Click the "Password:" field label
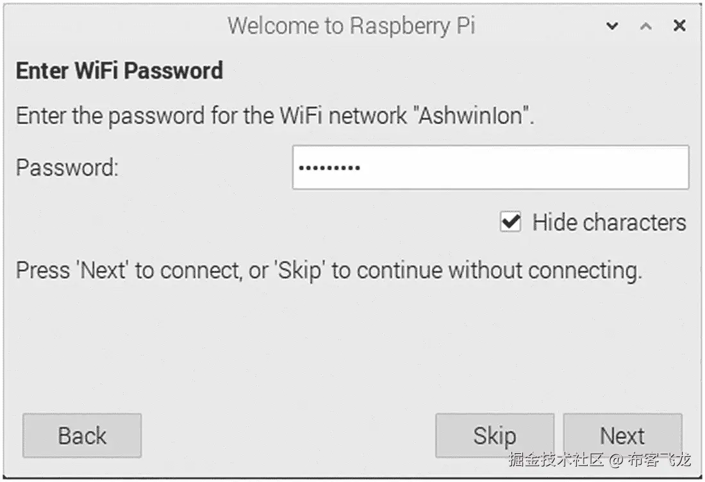This screenshot has width=705, height=482. click(67, 168)
